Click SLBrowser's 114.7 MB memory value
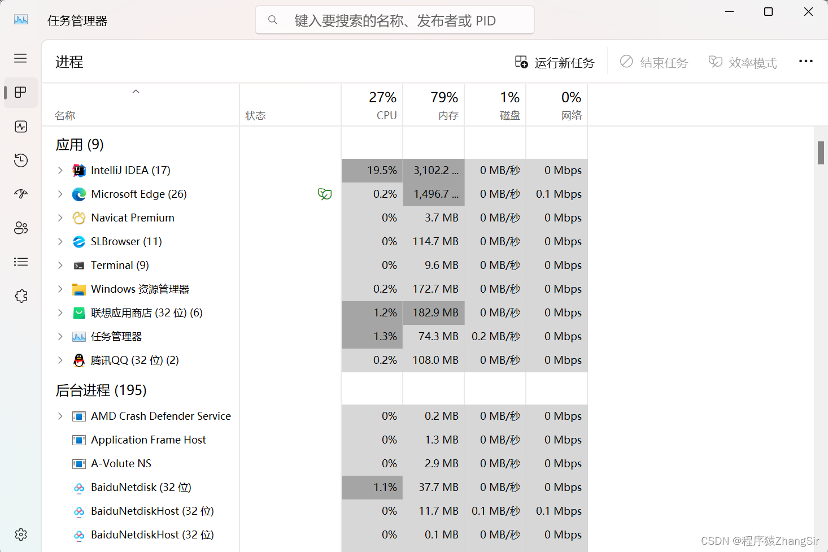Screen dimensions: 828x552 pyautogui.click(x=435, y=242)
